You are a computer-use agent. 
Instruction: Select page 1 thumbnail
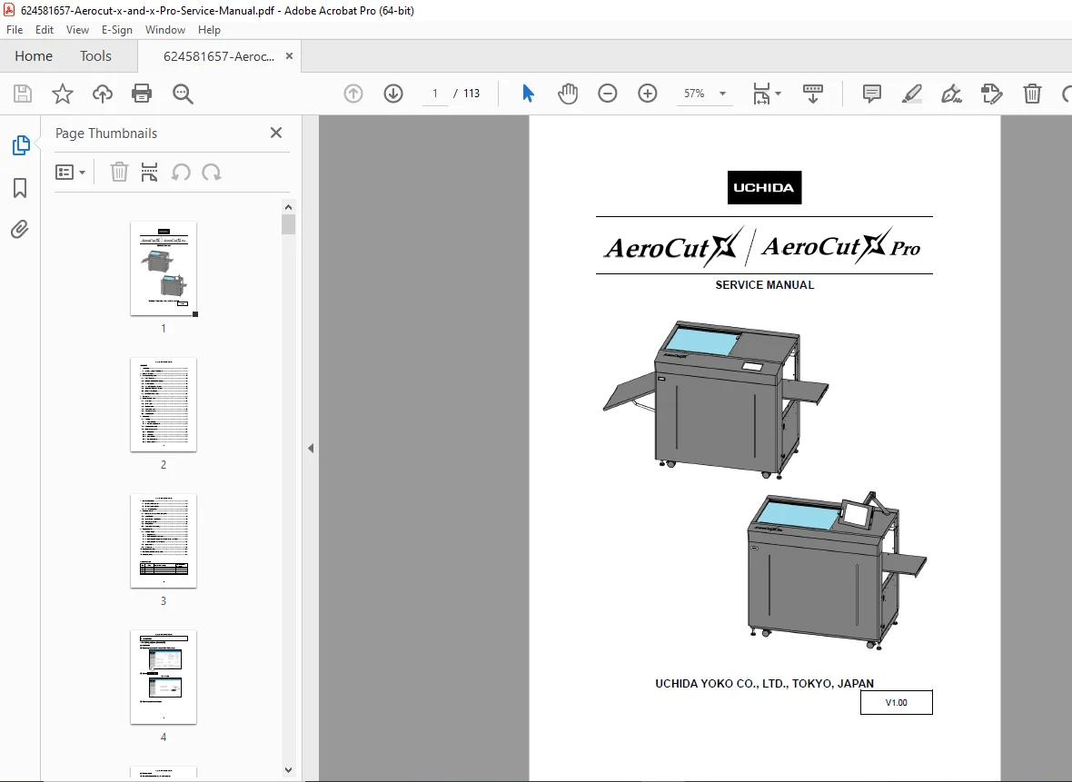(164, 268)
